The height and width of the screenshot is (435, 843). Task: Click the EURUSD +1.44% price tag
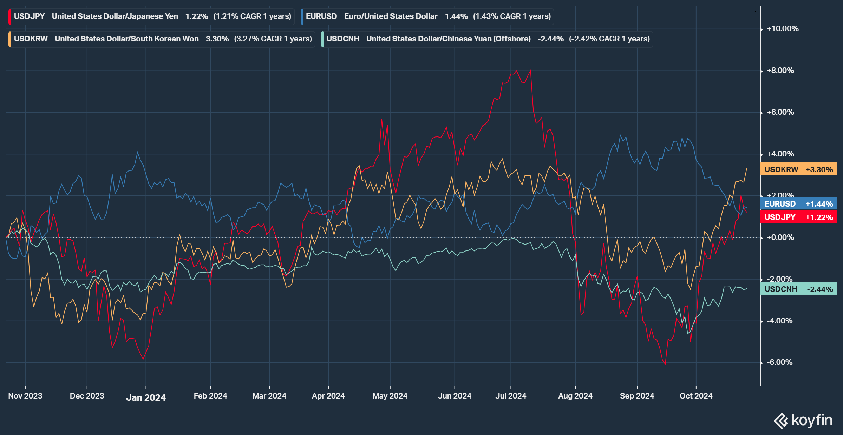[x=798, y=204]
